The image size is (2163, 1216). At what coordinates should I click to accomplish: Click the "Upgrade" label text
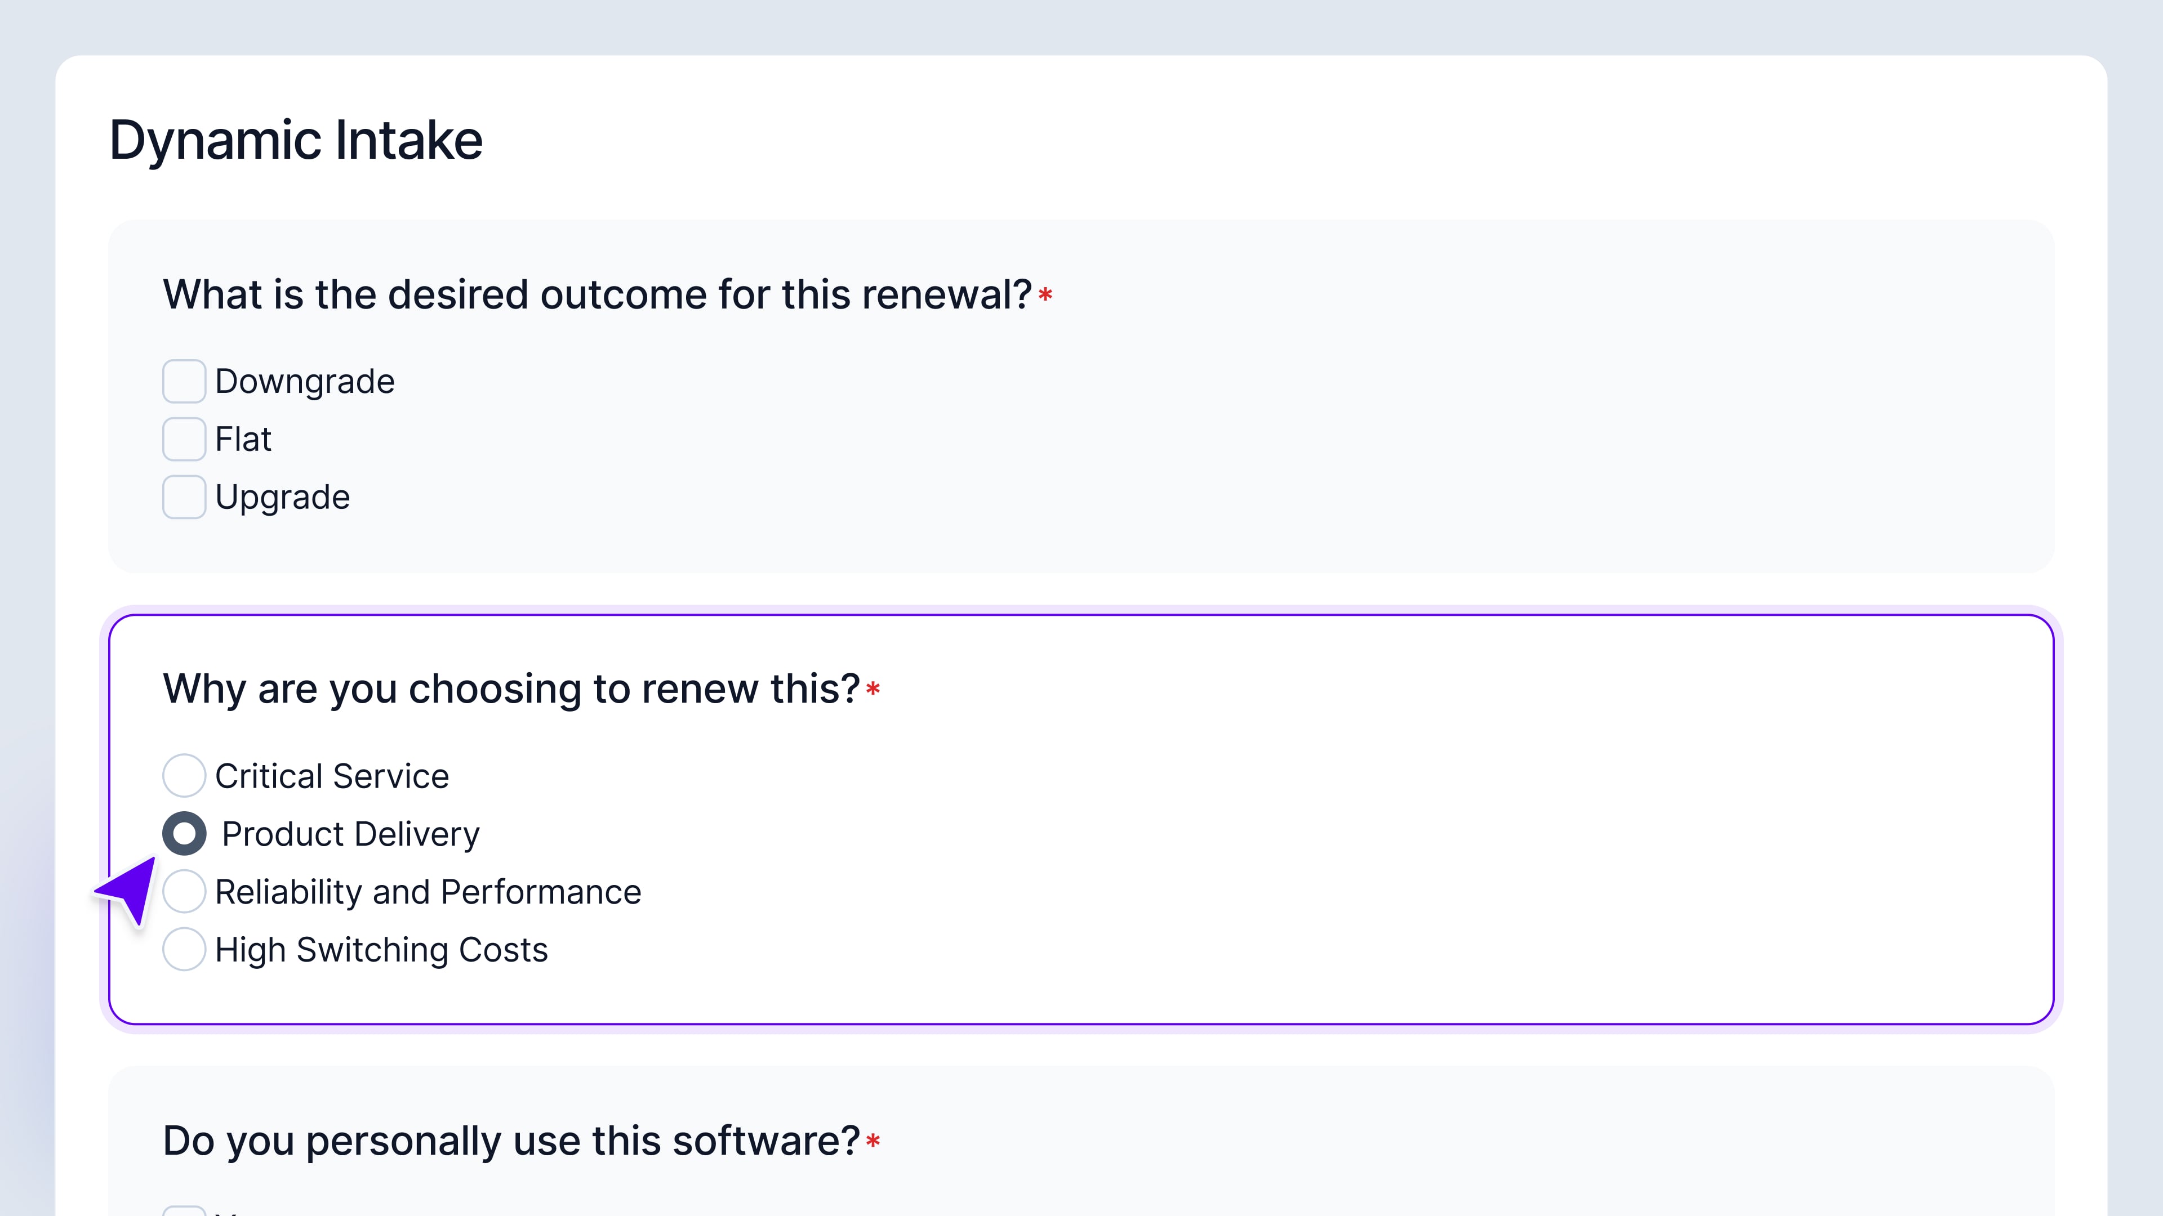click(282, 498)
